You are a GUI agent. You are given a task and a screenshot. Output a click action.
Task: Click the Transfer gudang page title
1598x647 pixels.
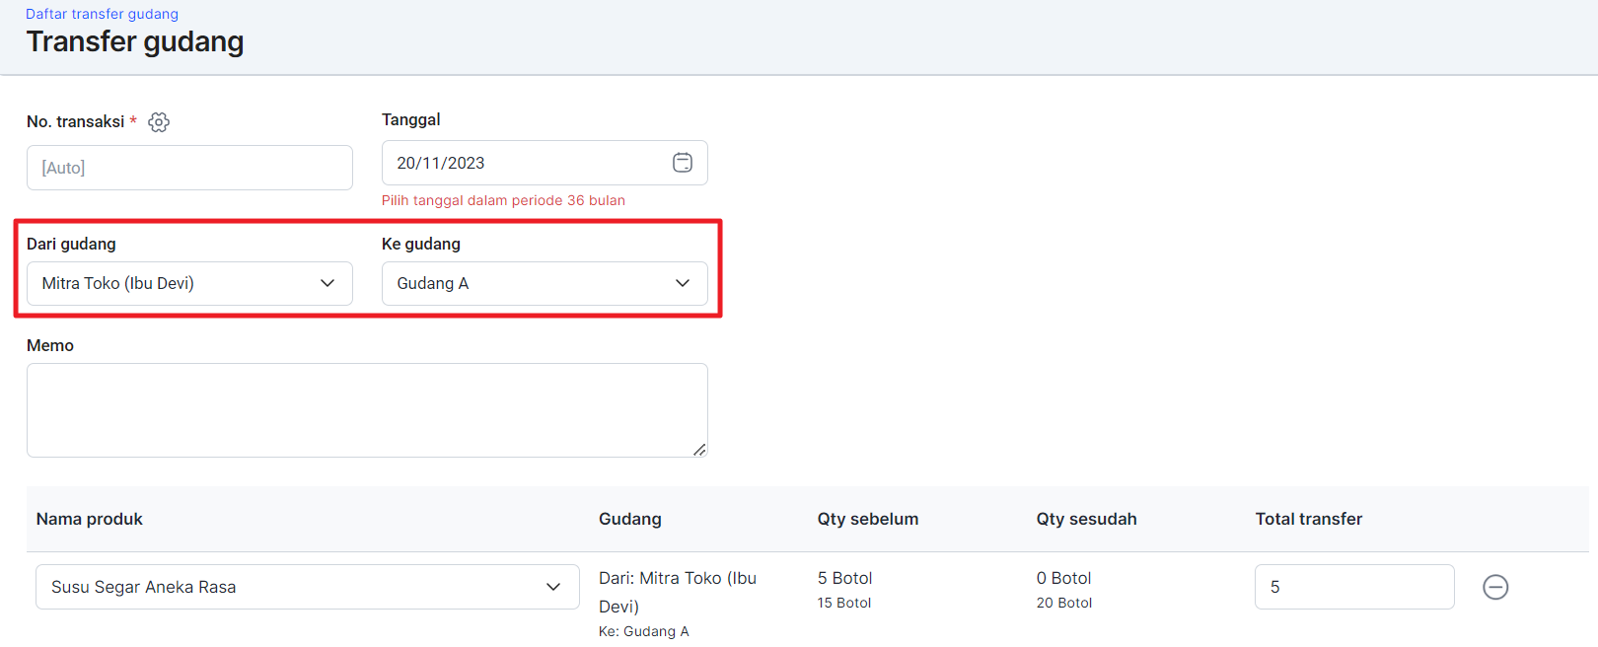[135, 42]
